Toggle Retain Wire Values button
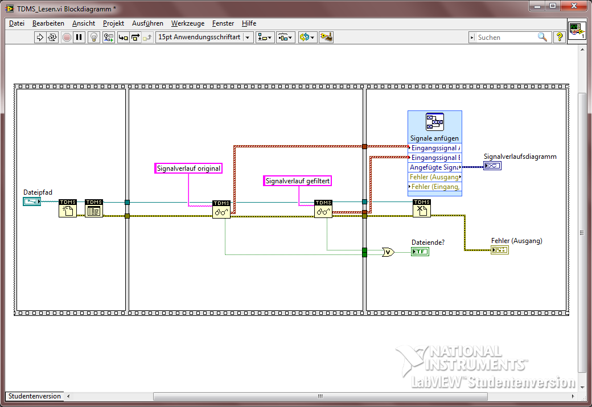Screen dimensions: 592x407 (x=109, y=37)
